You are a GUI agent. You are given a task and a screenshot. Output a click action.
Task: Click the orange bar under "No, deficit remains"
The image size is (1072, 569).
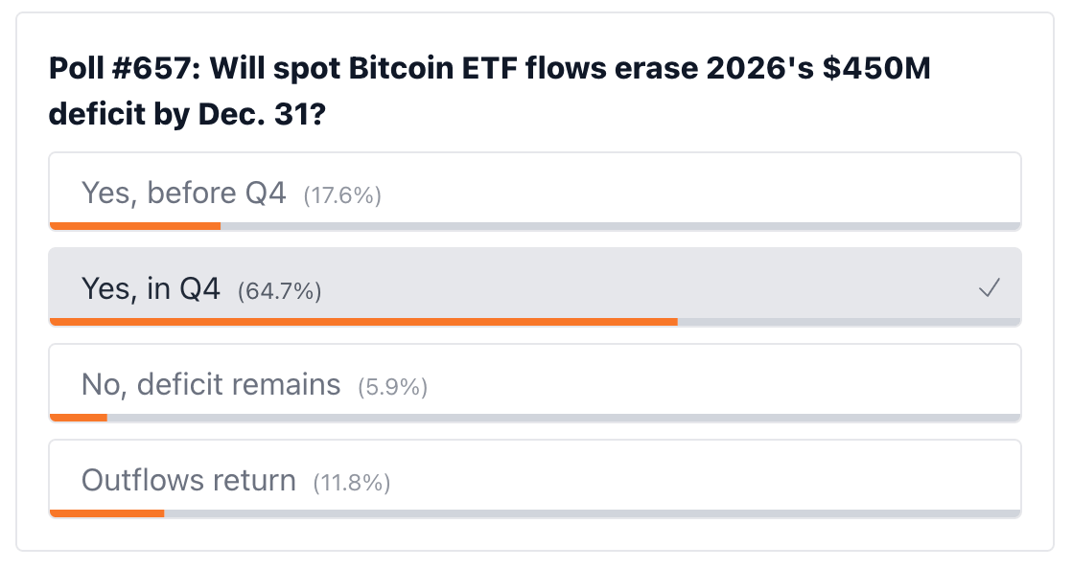point(79,418)
